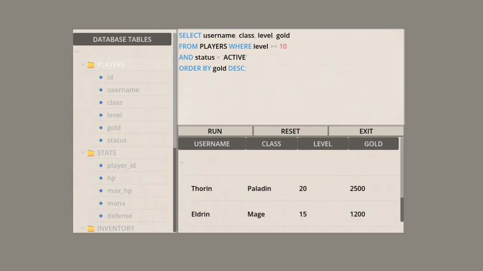Select the status column entry
483x271 pixels.
(x=117, y=140)
